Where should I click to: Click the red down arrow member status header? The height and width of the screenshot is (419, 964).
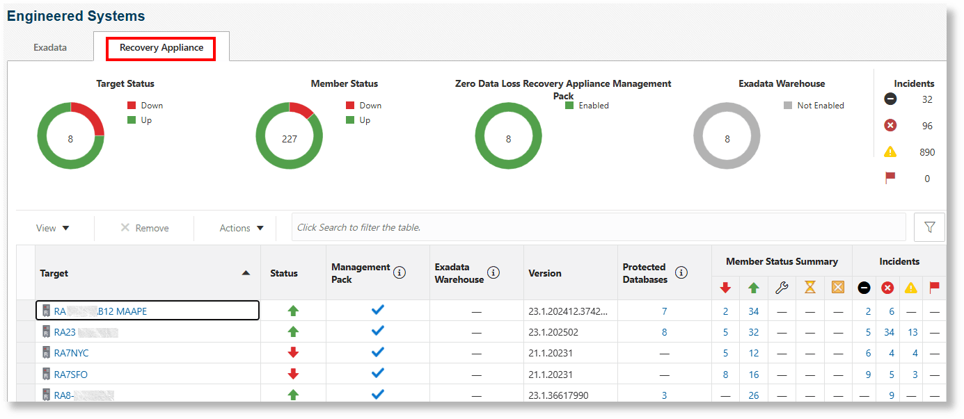(x=725, y=288)
